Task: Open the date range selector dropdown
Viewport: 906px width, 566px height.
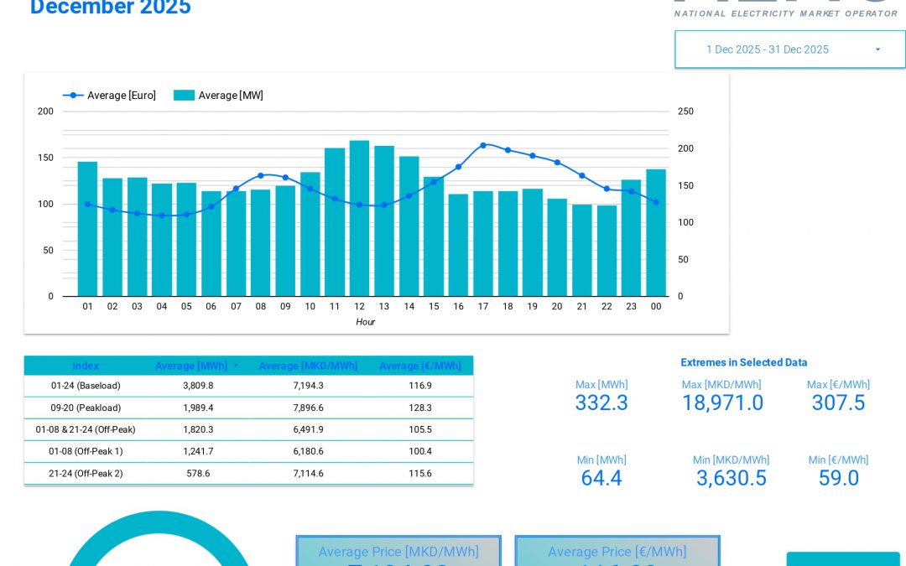Action: click(x=789, y=49)
